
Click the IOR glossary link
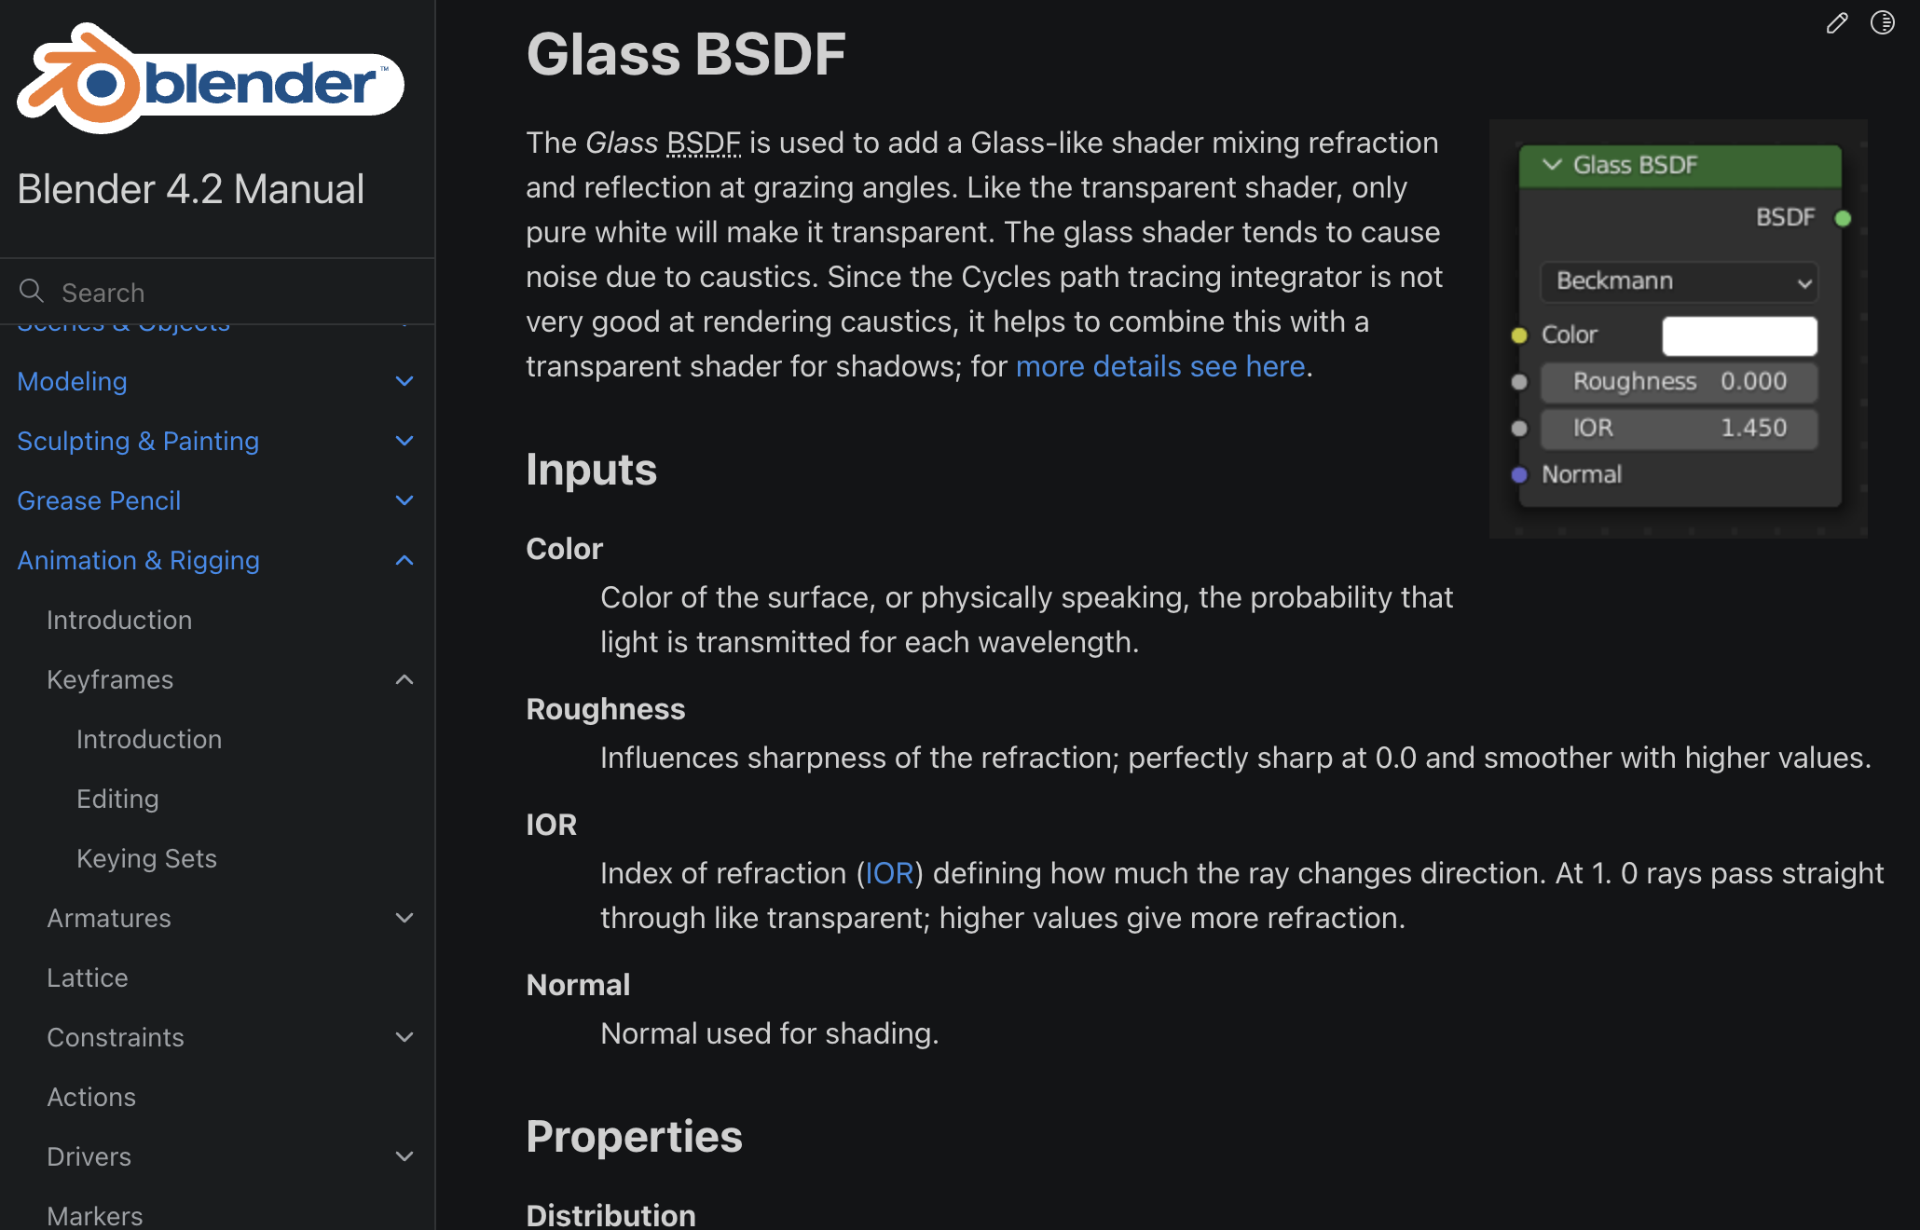[889, 873]
